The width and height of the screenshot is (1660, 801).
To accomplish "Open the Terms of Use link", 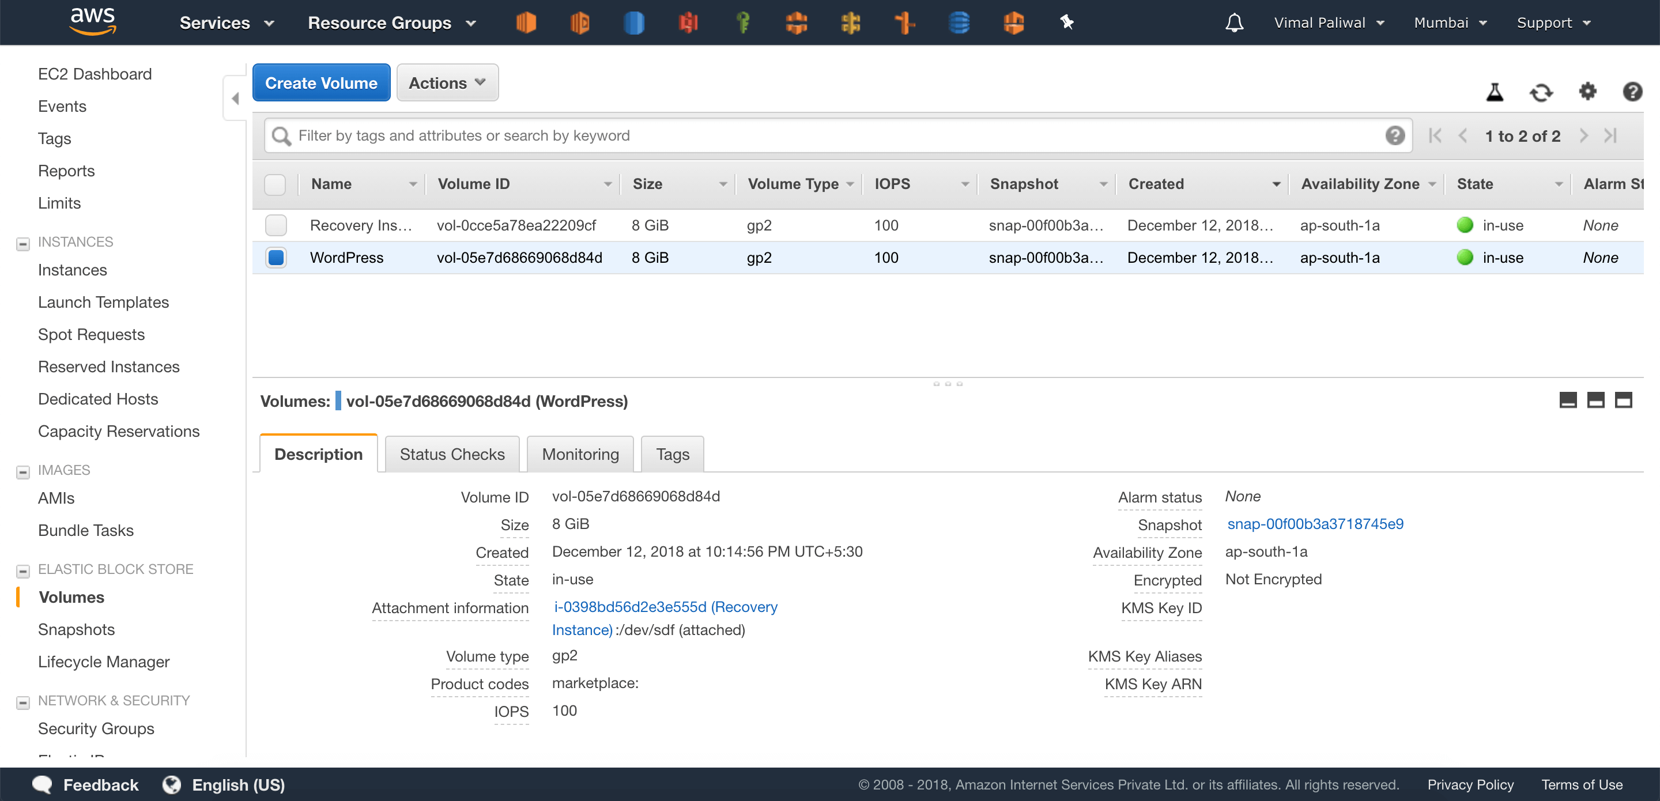I will (x=1582, y=784).
